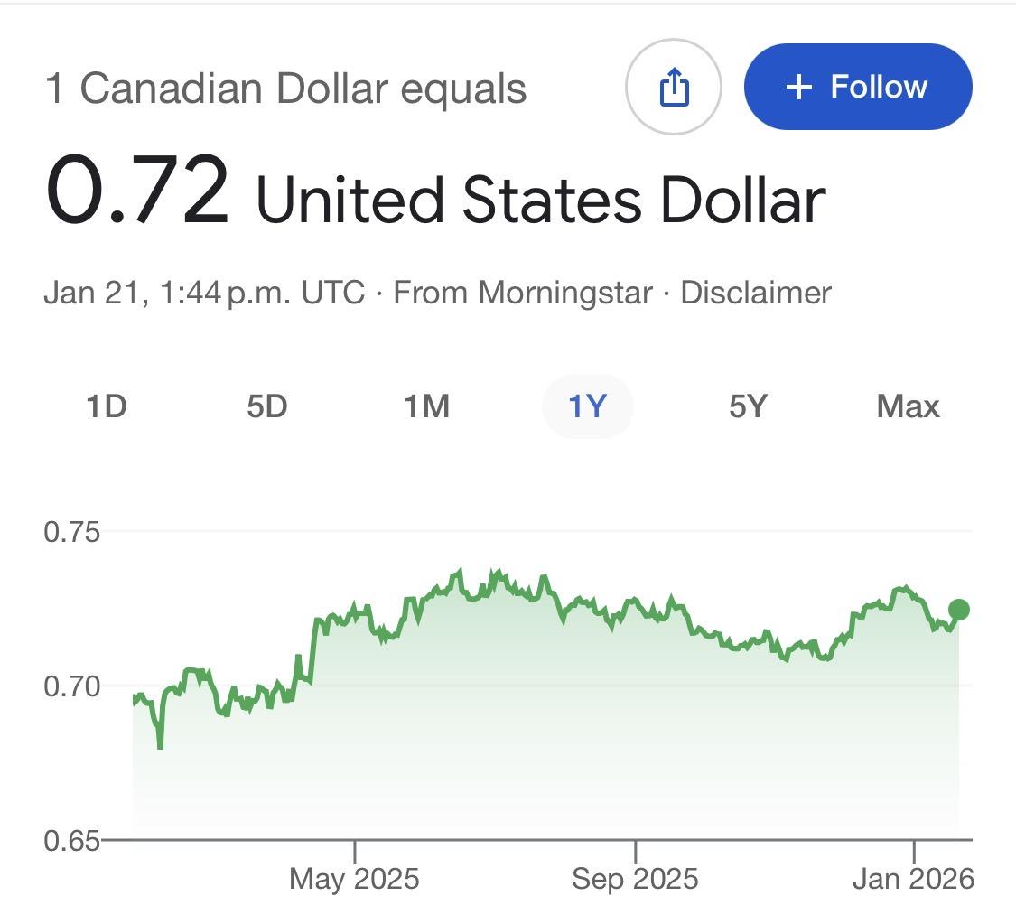Click the 0.65 y-axis baseline label
1016x905 pixels.
71,841
